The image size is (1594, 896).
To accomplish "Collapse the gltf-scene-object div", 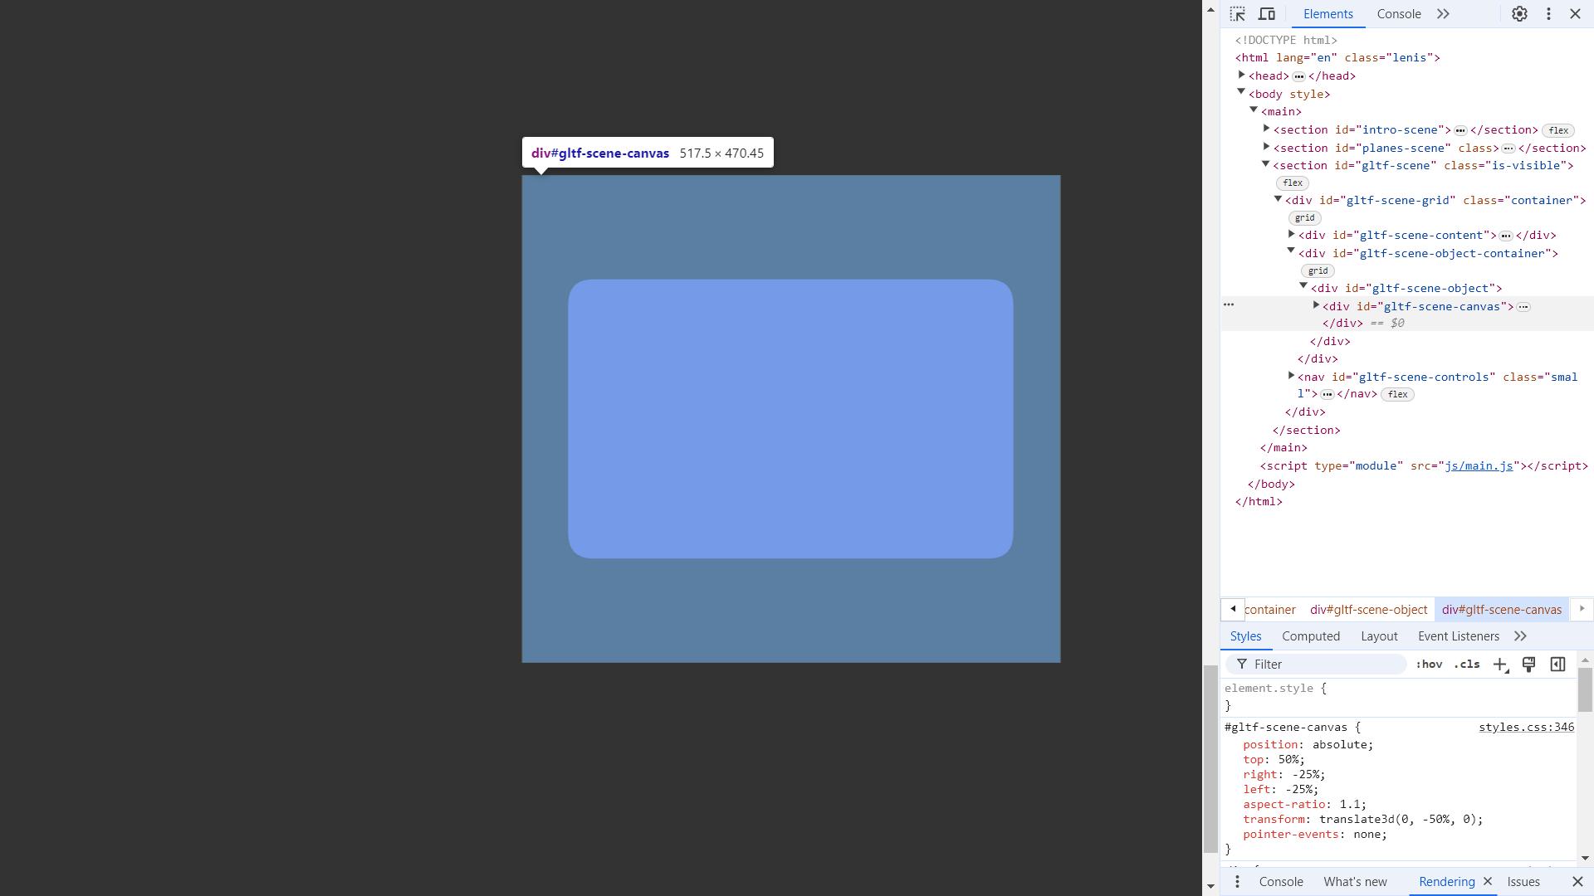I will [1304, 286].
